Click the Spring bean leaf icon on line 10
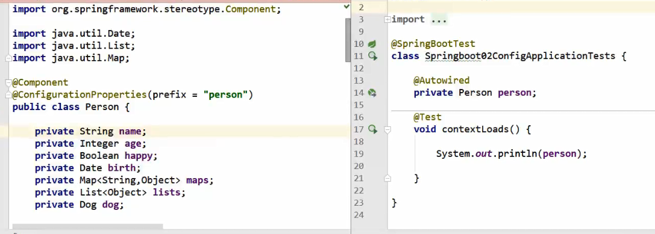 [x=372, y=44]
